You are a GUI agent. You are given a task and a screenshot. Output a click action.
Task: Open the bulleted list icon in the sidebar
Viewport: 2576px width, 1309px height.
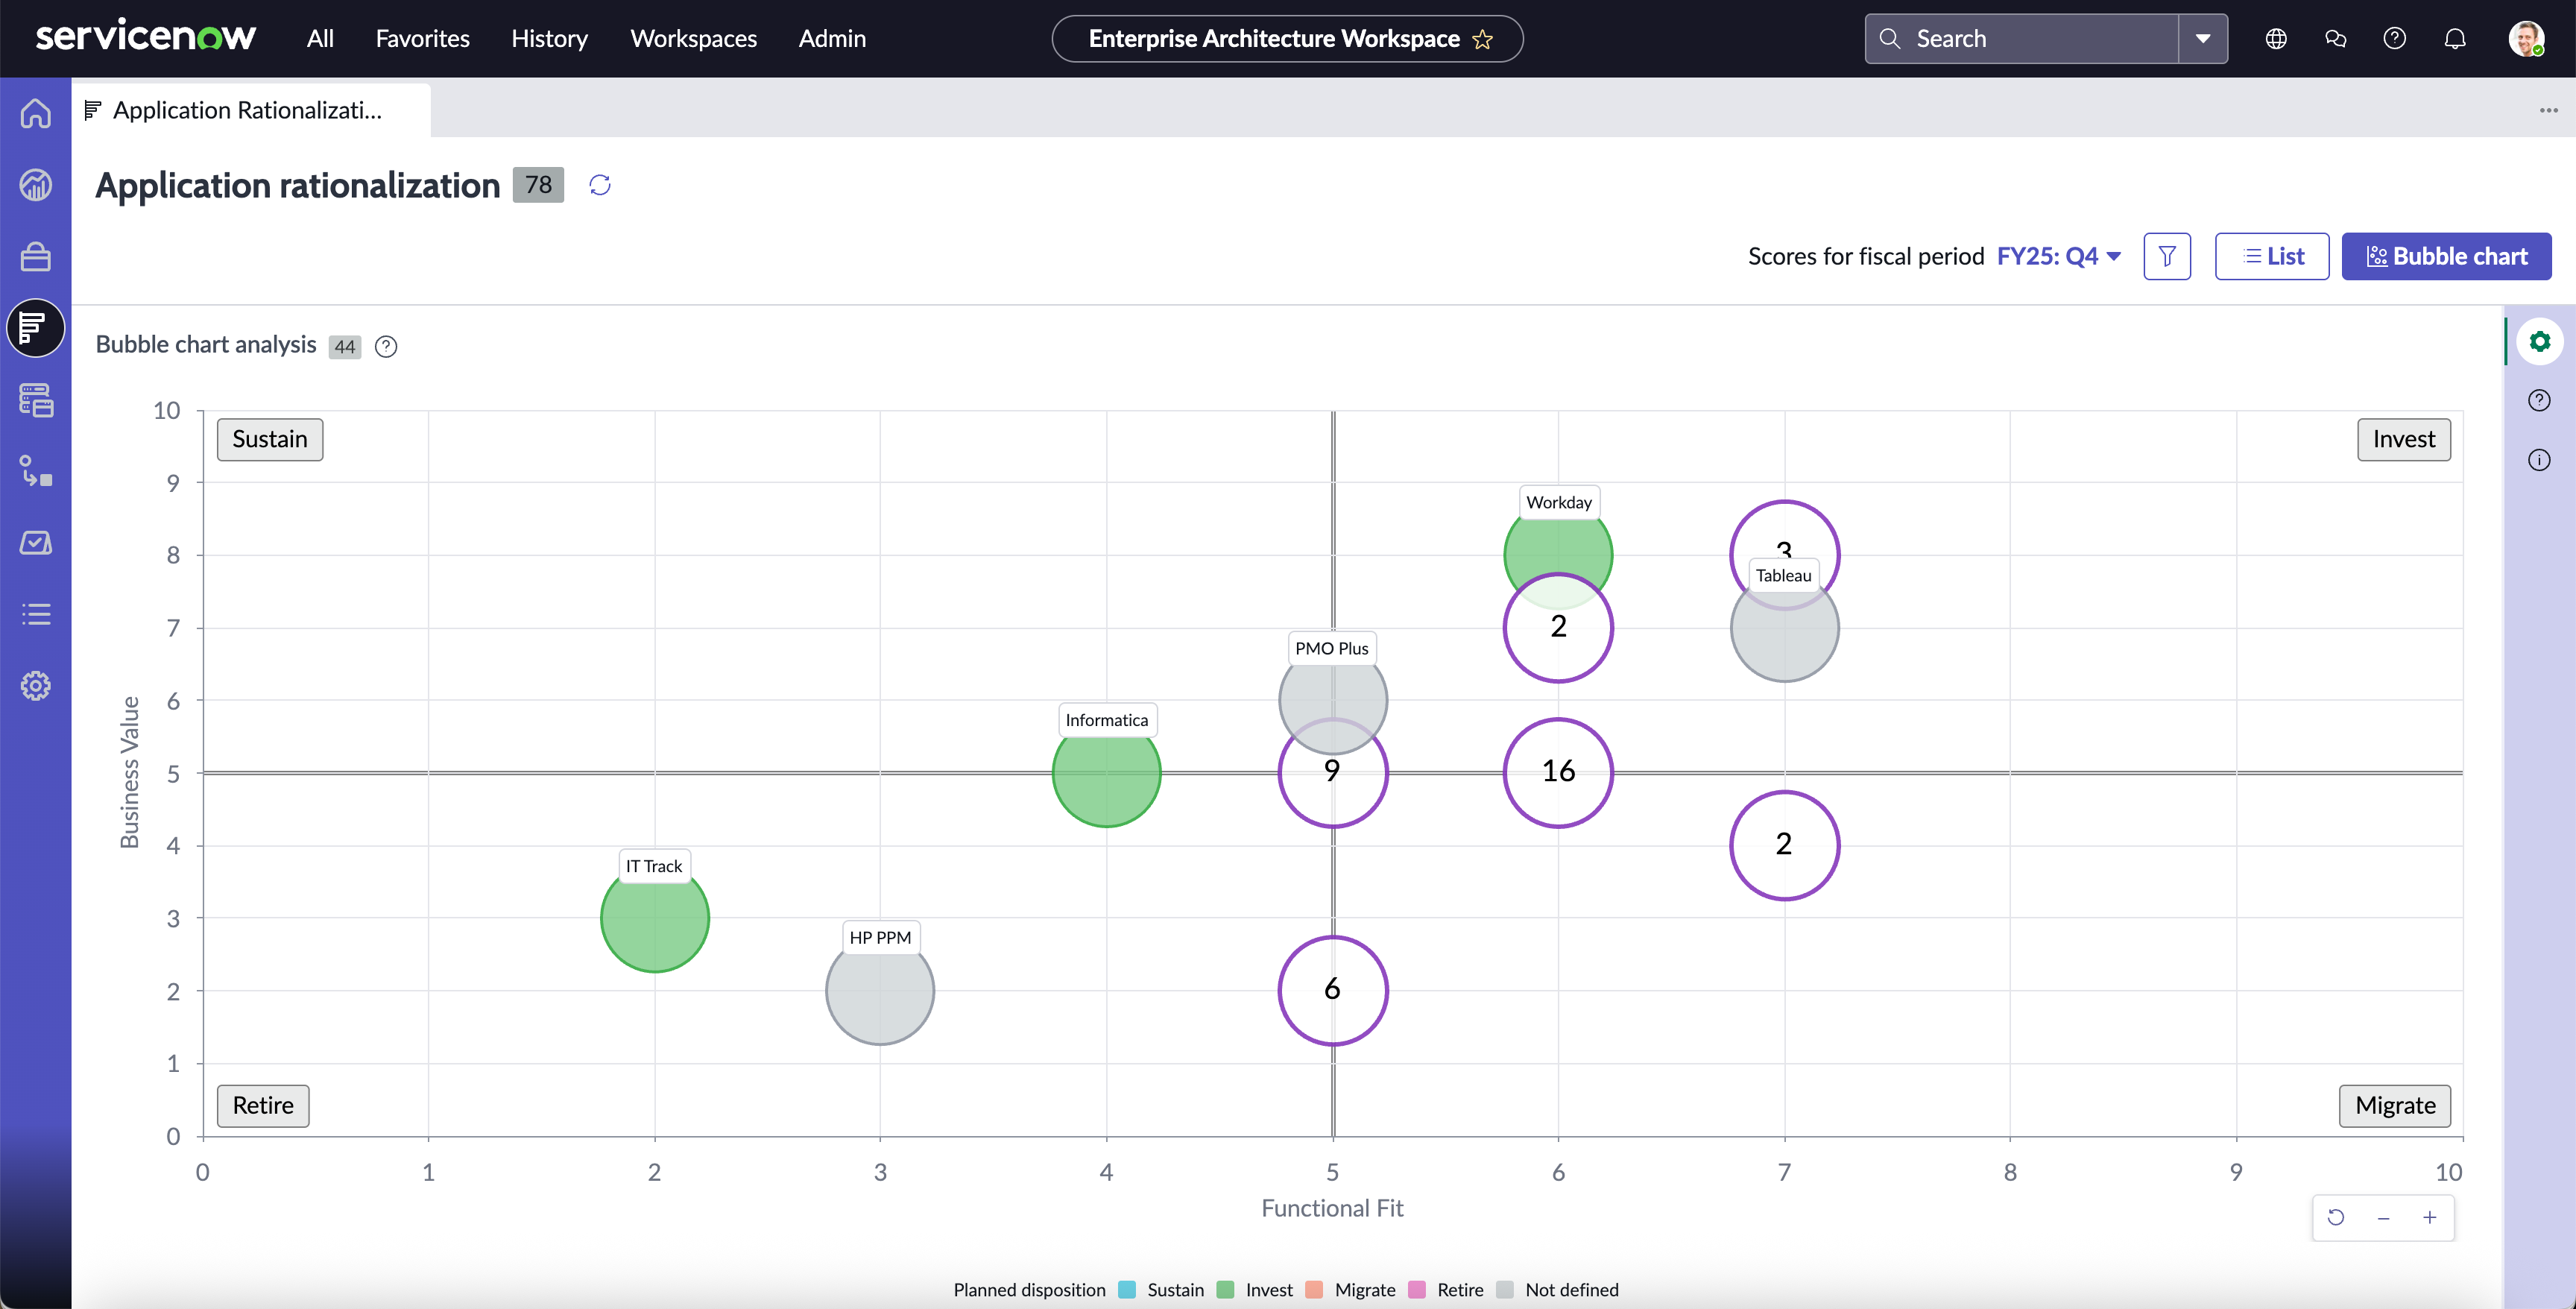36,614
